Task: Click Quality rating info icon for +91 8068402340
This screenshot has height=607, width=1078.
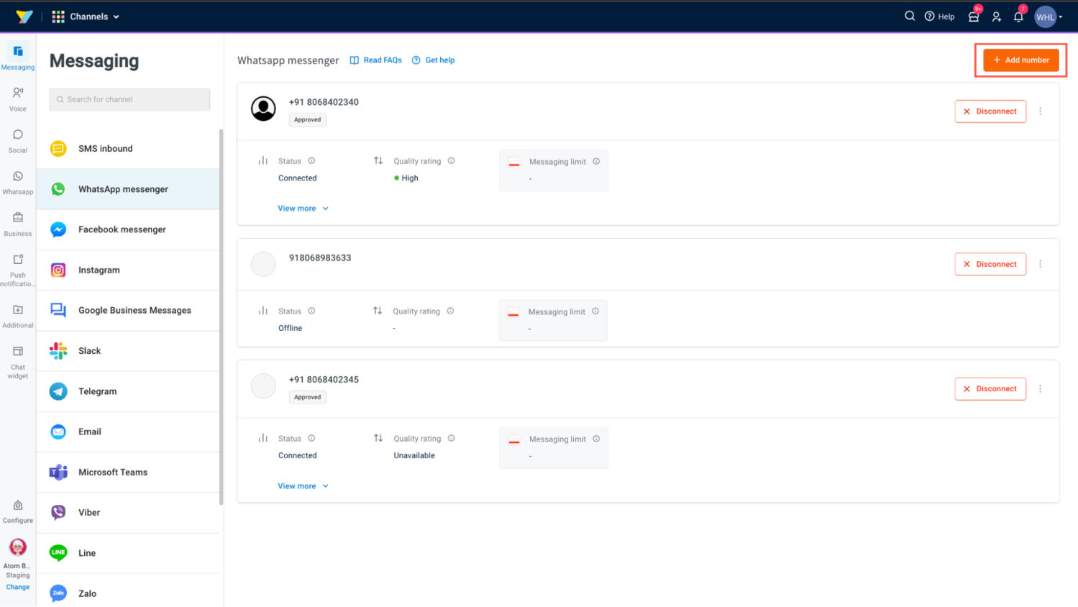Action: click(452, 161)
